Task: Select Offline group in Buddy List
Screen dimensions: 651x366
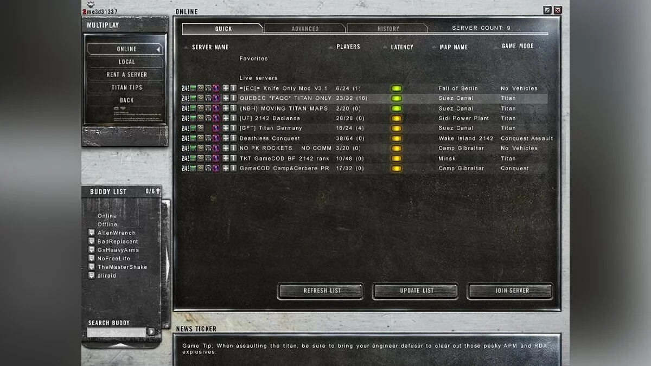Action: (107, 224)
